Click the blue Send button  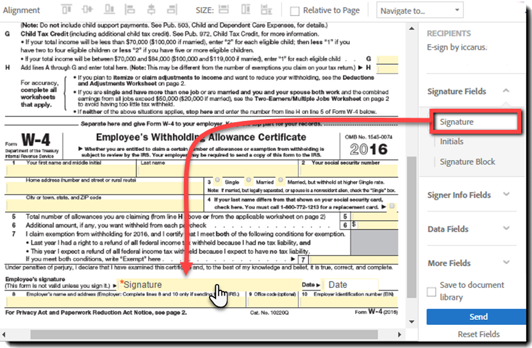(x=477, y=317)
